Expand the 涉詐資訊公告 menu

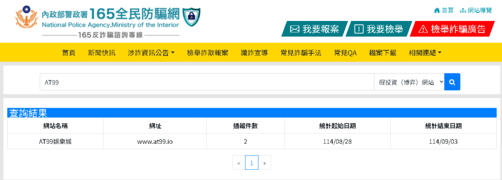pos(151,53)
